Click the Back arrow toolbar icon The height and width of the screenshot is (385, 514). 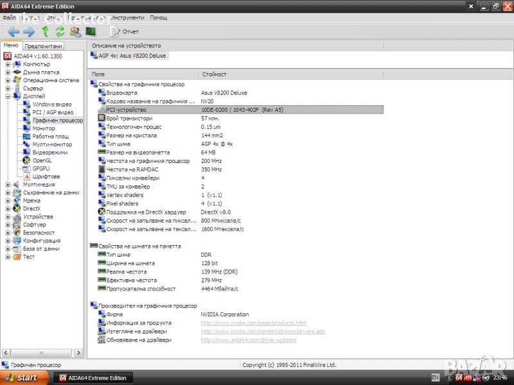13,31
